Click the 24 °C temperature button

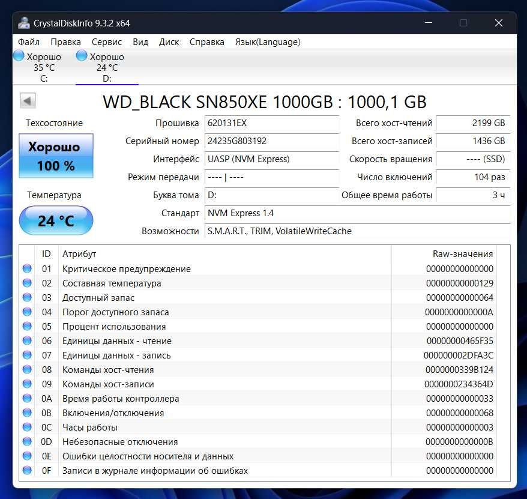(x=56, y=220)
